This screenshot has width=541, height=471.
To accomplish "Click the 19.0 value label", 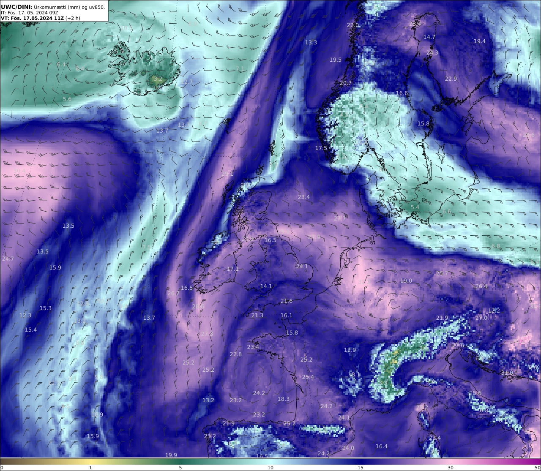I will [x=406, y=281].
